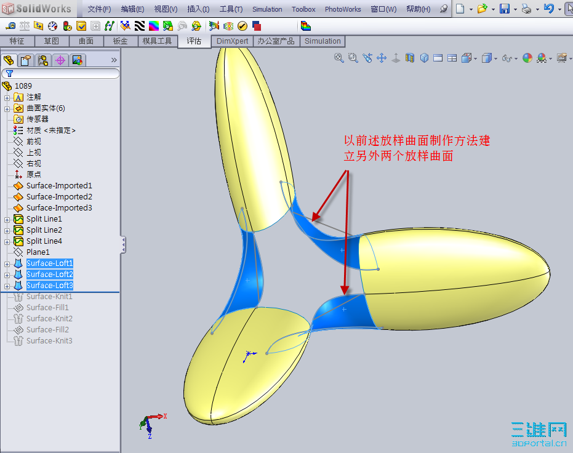This screenshot has height=453, width=573.
Task: Expand the Split Line1 feature
Action: [7, 220]
